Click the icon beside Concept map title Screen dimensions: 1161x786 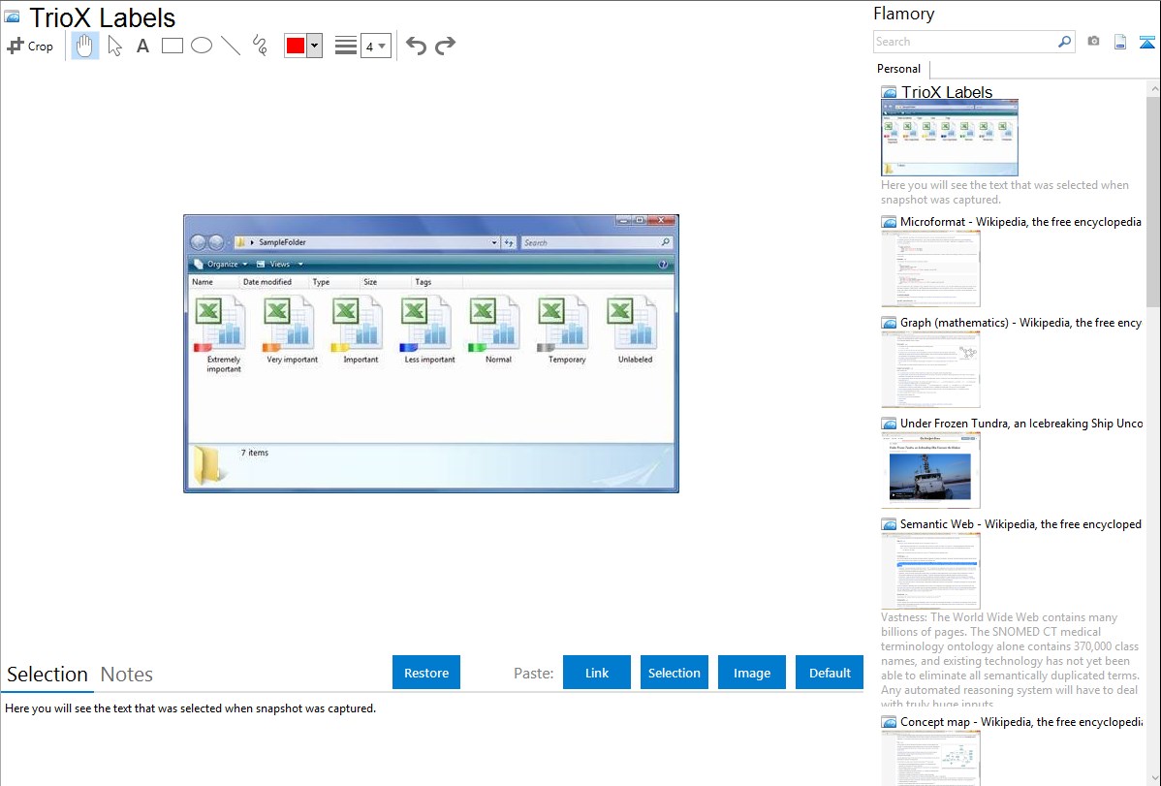point(890,722)
